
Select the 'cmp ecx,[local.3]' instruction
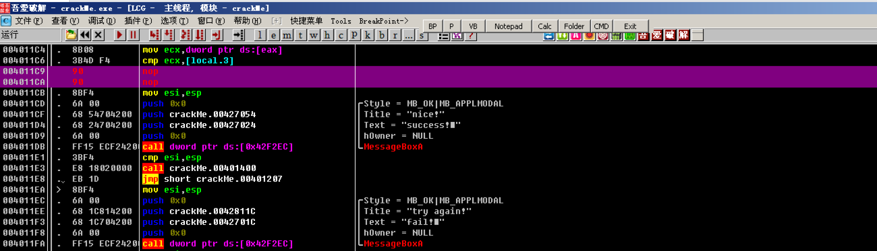(188, 60)
